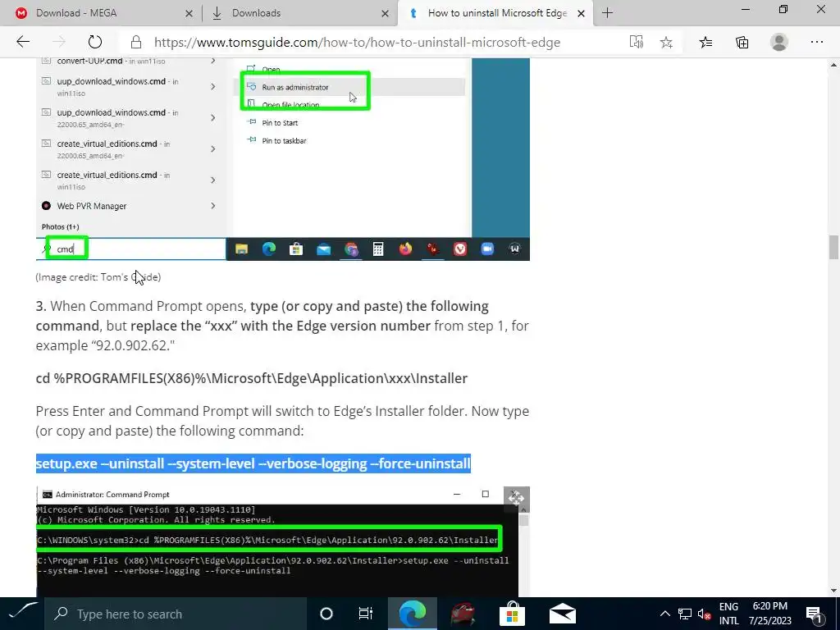Screen dimensions: 840x630
Task: Add this page to favorites
Action: click(666, 42)
